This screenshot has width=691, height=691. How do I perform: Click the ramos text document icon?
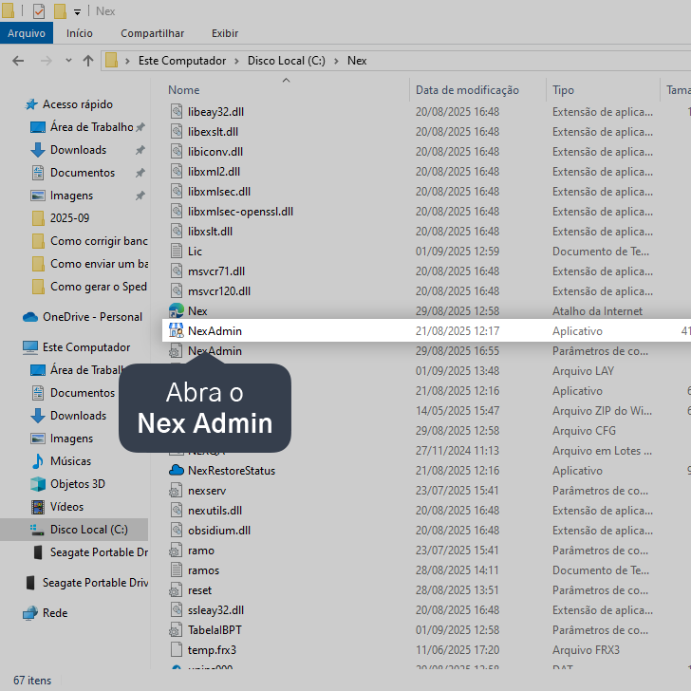coord(177,570)
